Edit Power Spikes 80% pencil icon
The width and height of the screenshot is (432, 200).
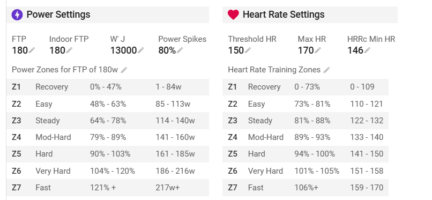(x=180, y=50)
